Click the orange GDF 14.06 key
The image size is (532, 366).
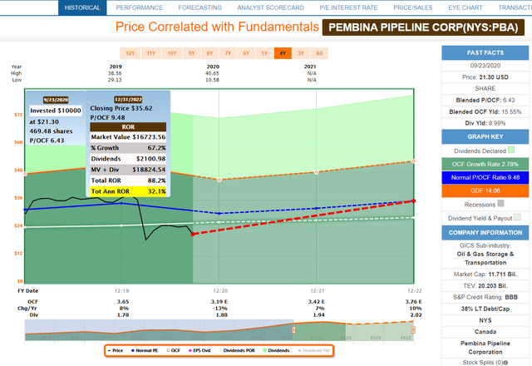coord(485,190)
